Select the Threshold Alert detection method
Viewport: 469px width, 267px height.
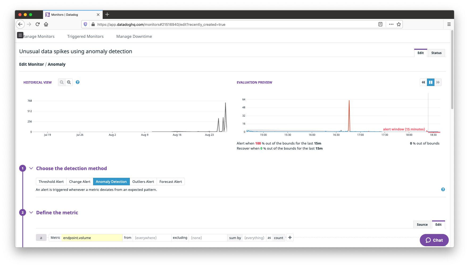[x=51, y=181]
